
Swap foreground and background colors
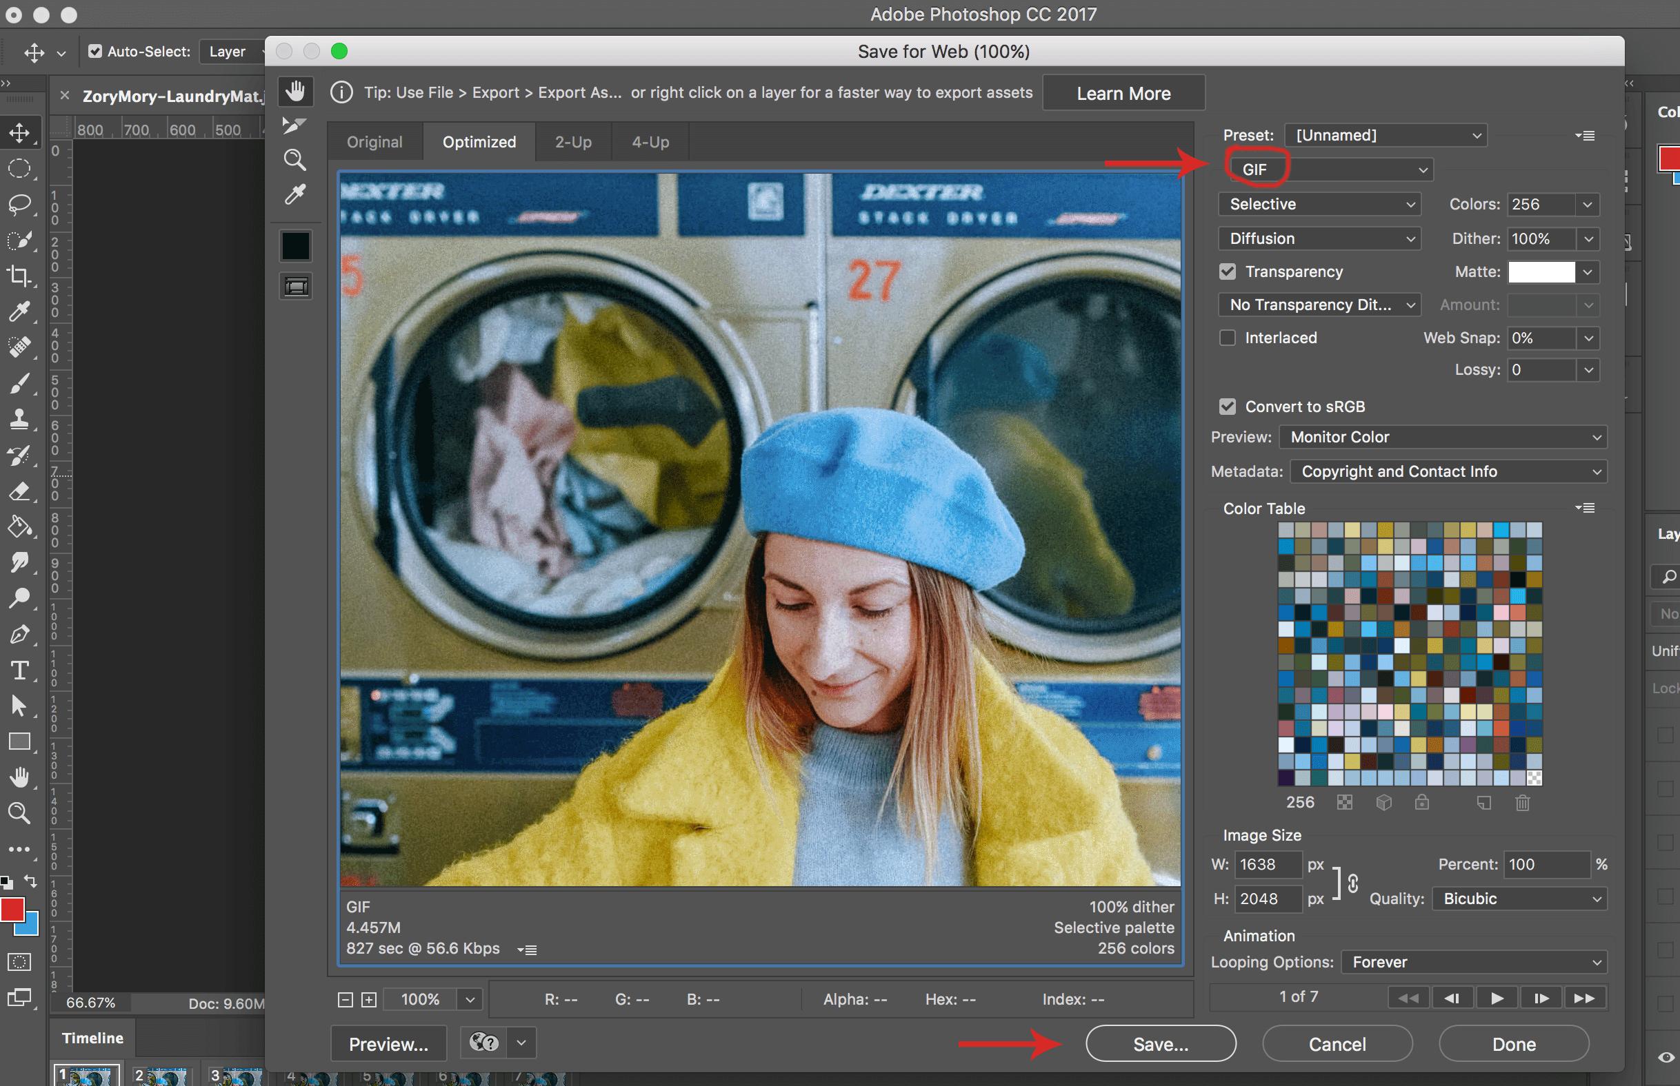coord(31,881)
